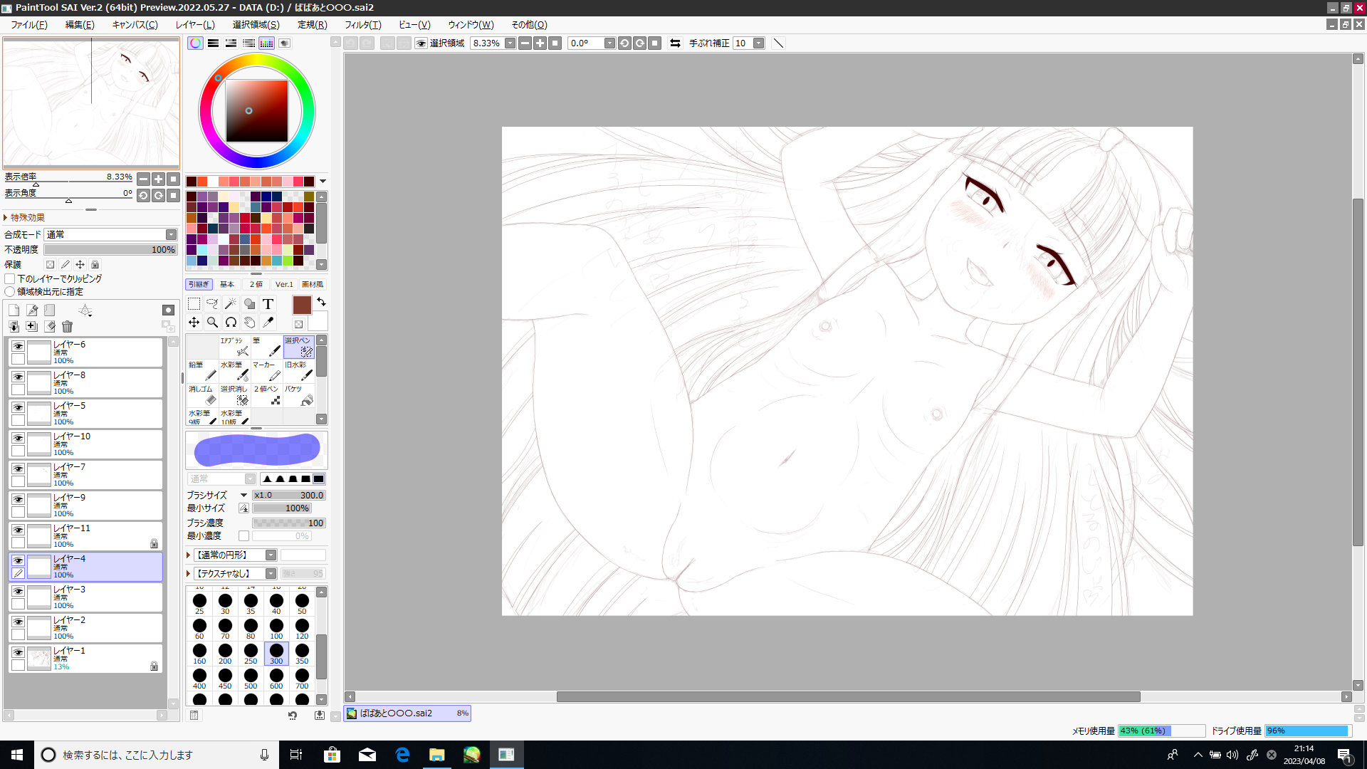Viewport: 1367px width, 769px height.
Task: Open swatch history dropdown arrow
Action: (x=323, y=182)
